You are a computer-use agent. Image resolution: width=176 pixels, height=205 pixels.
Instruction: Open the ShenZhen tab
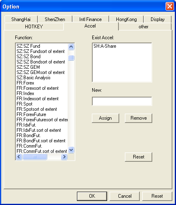click(x=55, y=19)
